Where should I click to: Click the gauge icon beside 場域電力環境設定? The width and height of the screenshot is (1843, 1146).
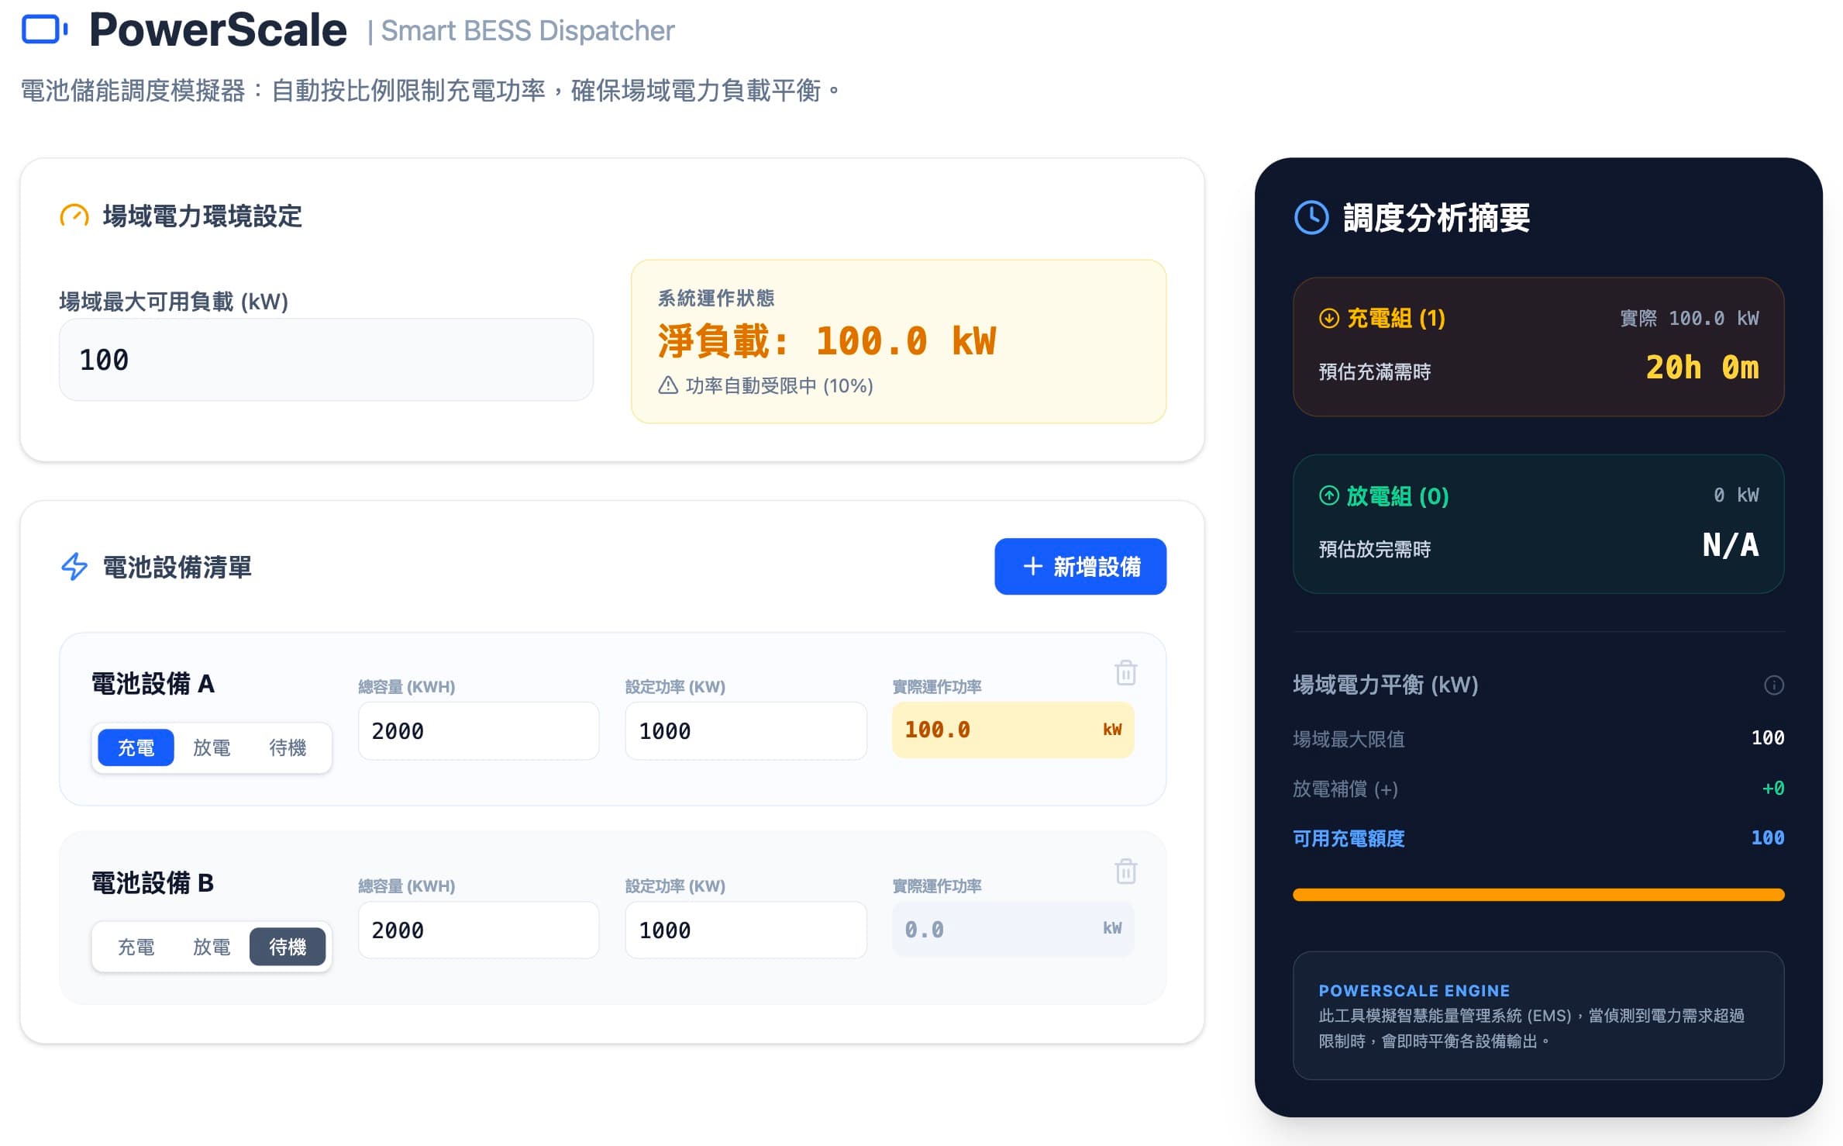coord(74,216)
